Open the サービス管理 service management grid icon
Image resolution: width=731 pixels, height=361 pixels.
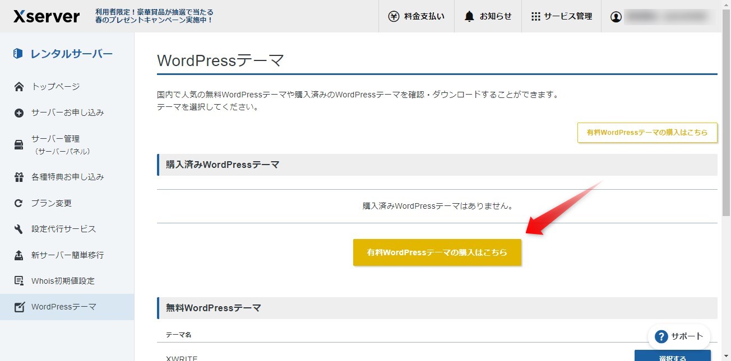(x=536, y=16)
